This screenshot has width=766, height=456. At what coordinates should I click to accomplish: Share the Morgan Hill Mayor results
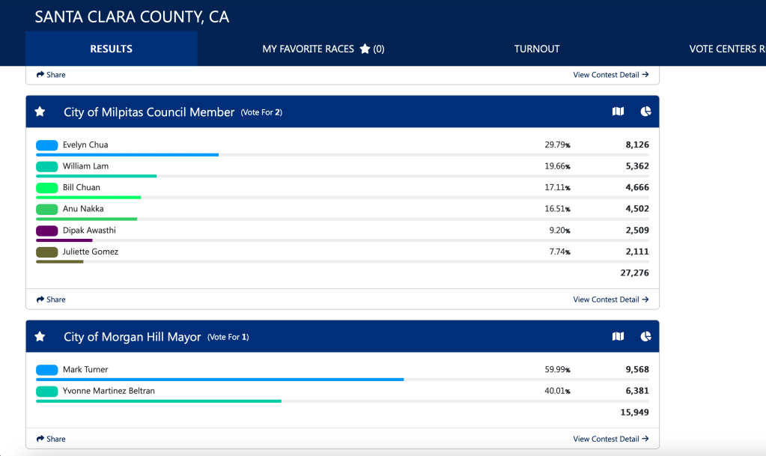point(51,439)
